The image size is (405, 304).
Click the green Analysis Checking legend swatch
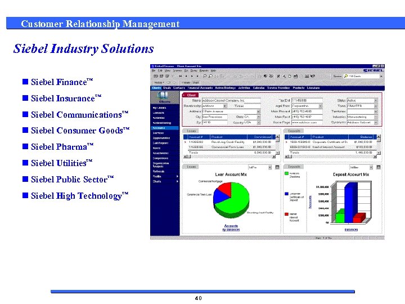pos(286,174)
